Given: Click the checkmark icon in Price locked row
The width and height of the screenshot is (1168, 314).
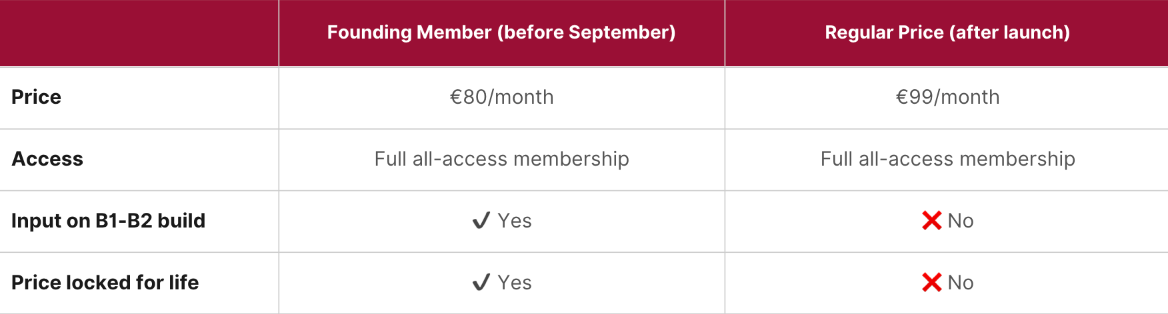Looking at the screenshot, I should (x=481, y=283).
